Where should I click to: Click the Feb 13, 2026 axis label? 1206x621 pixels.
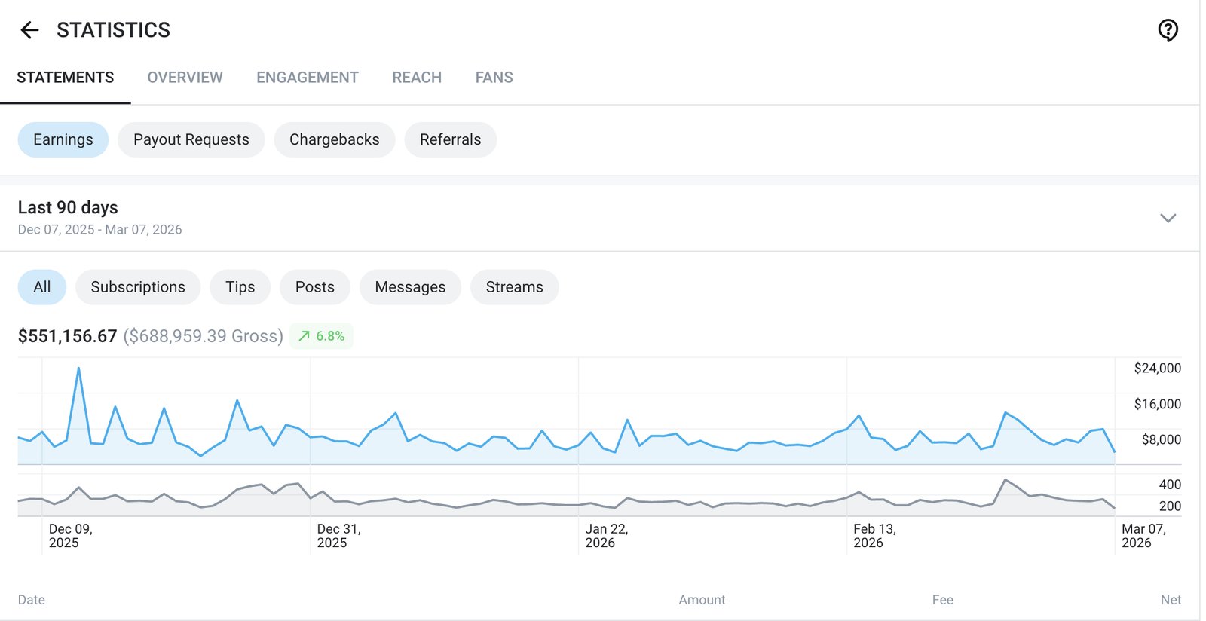[875, 536]
